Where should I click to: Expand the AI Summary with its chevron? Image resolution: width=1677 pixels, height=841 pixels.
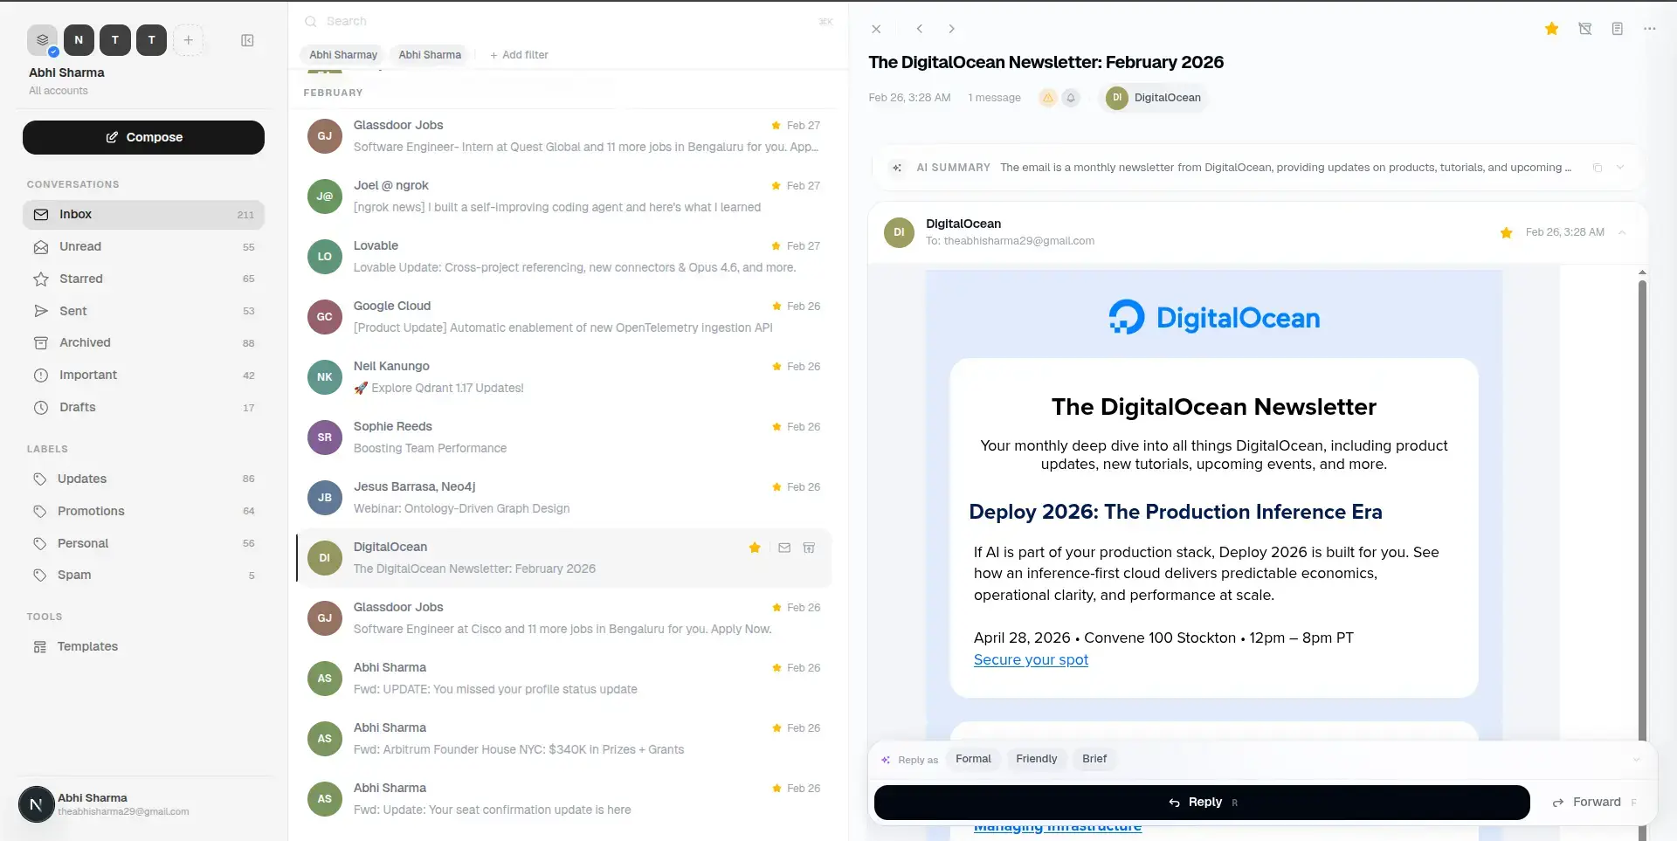coord(1621,167)
